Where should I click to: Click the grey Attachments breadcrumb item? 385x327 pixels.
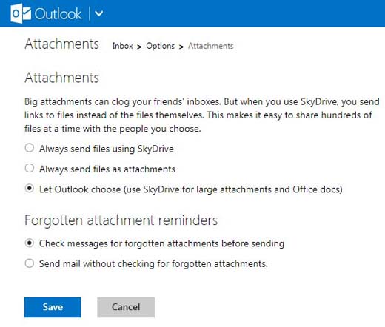point(211,46)
